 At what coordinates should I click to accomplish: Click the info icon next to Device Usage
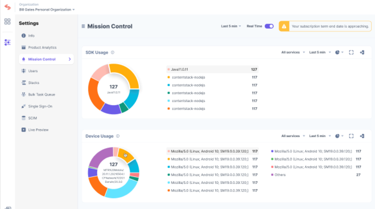(118, 136)
